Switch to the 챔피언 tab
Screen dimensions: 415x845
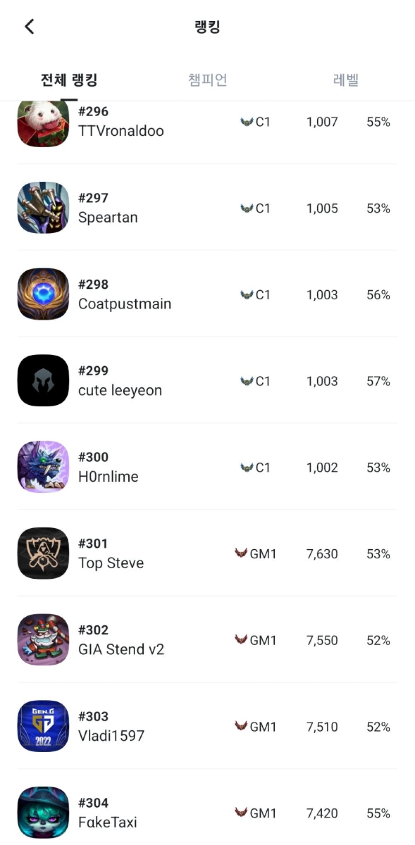pyautogui.click(x=207, y=80)
